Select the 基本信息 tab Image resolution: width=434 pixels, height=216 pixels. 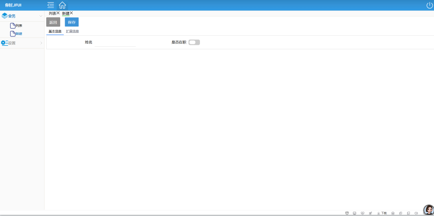point(55,31)
